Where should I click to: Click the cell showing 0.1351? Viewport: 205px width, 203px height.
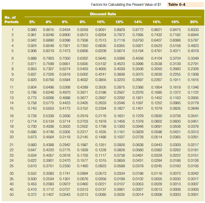pyautogui.click(x=101, y=145)
